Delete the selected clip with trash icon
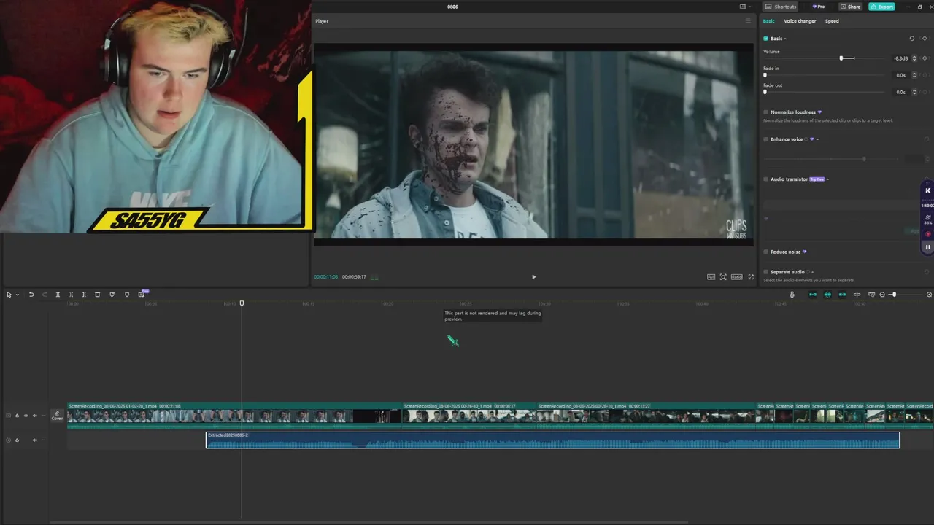Screen dimensions: 934x525 (x=97, y=295)
